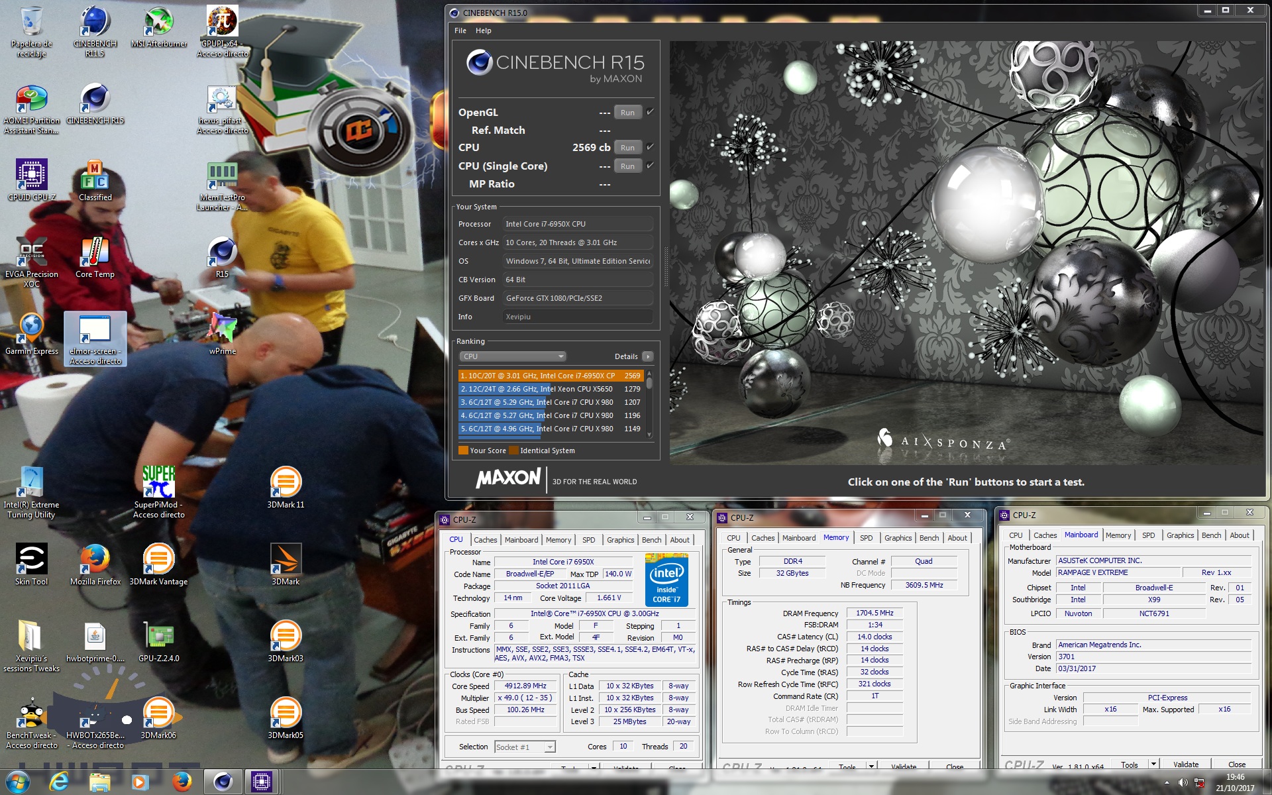
Task: Run the CPU (Single Core) benchmark
Action: 627,166
